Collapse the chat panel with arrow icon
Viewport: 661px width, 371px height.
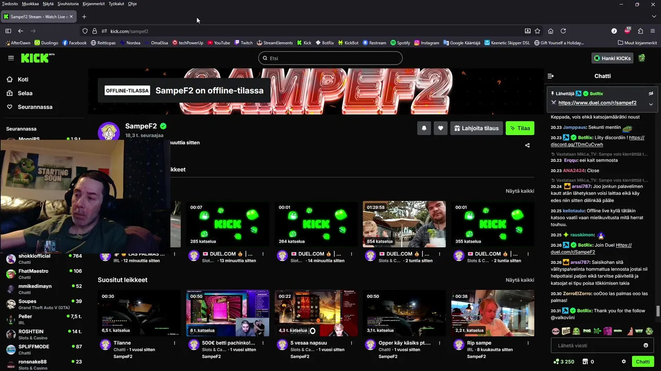550,76
